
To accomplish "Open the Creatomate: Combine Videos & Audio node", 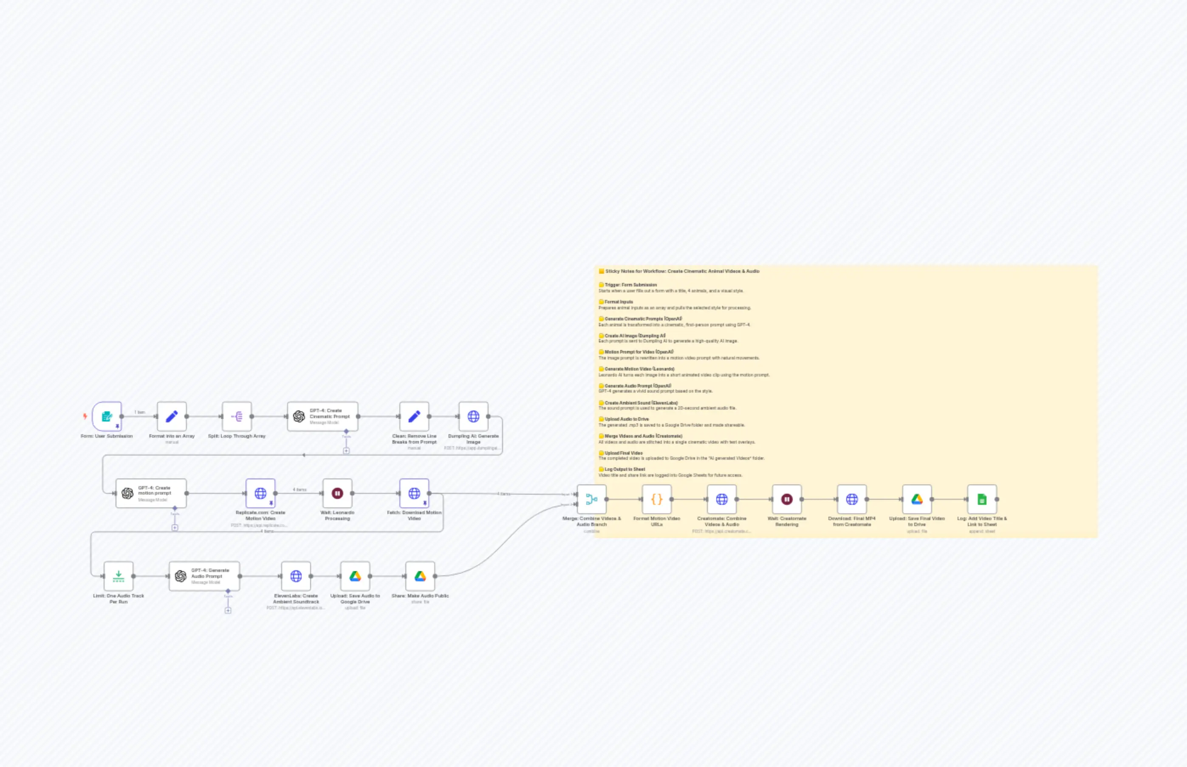I will click(721, 499).
